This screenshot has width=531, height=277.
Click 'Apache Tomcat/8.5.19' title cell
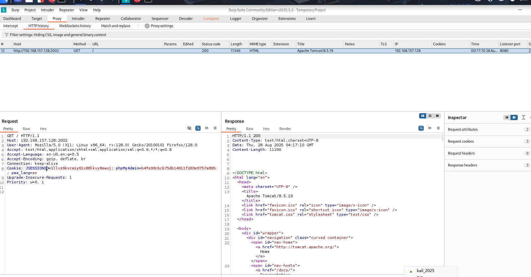[315, 51]
